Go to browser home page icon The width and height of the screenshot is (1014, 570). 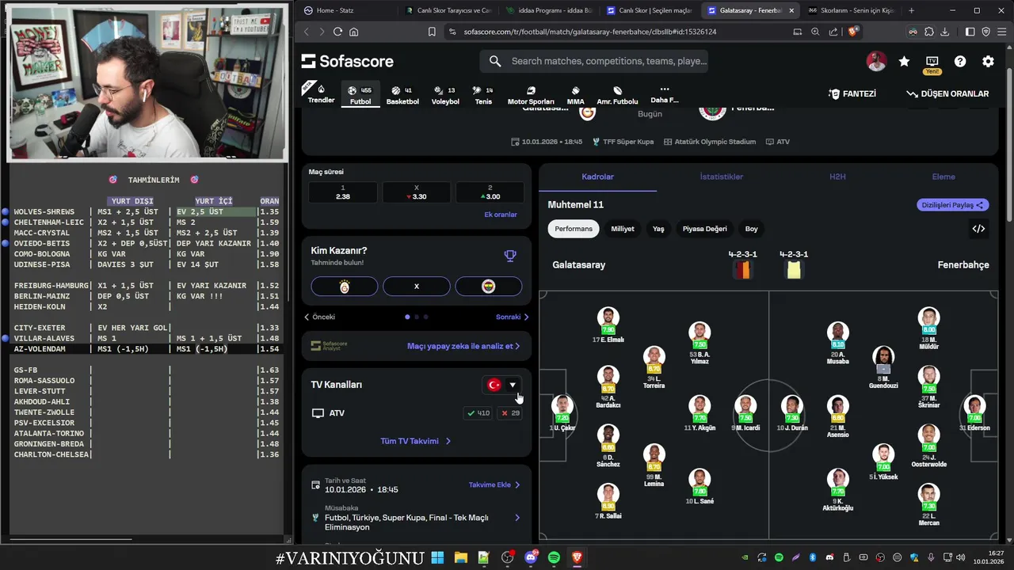click(353, 32)
